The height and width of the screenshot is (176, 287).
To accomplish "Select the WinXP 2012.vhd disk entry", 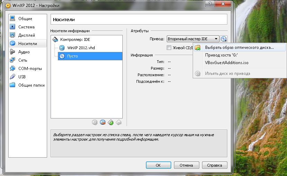I will tap(81, 48).
